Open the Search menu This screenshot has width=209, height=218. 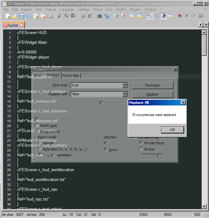pos(26,9)
